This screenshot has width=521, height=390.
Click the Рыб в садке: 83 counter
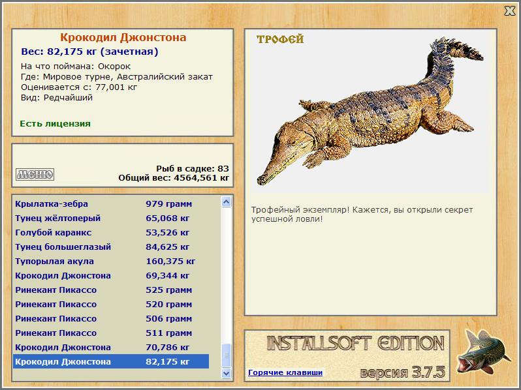tap(193, 169)
